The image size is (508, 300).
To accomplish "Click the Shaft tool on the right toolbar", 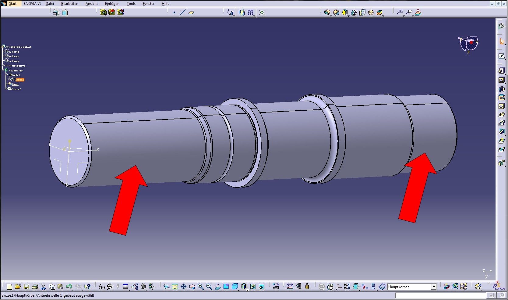I will (501, 89).
